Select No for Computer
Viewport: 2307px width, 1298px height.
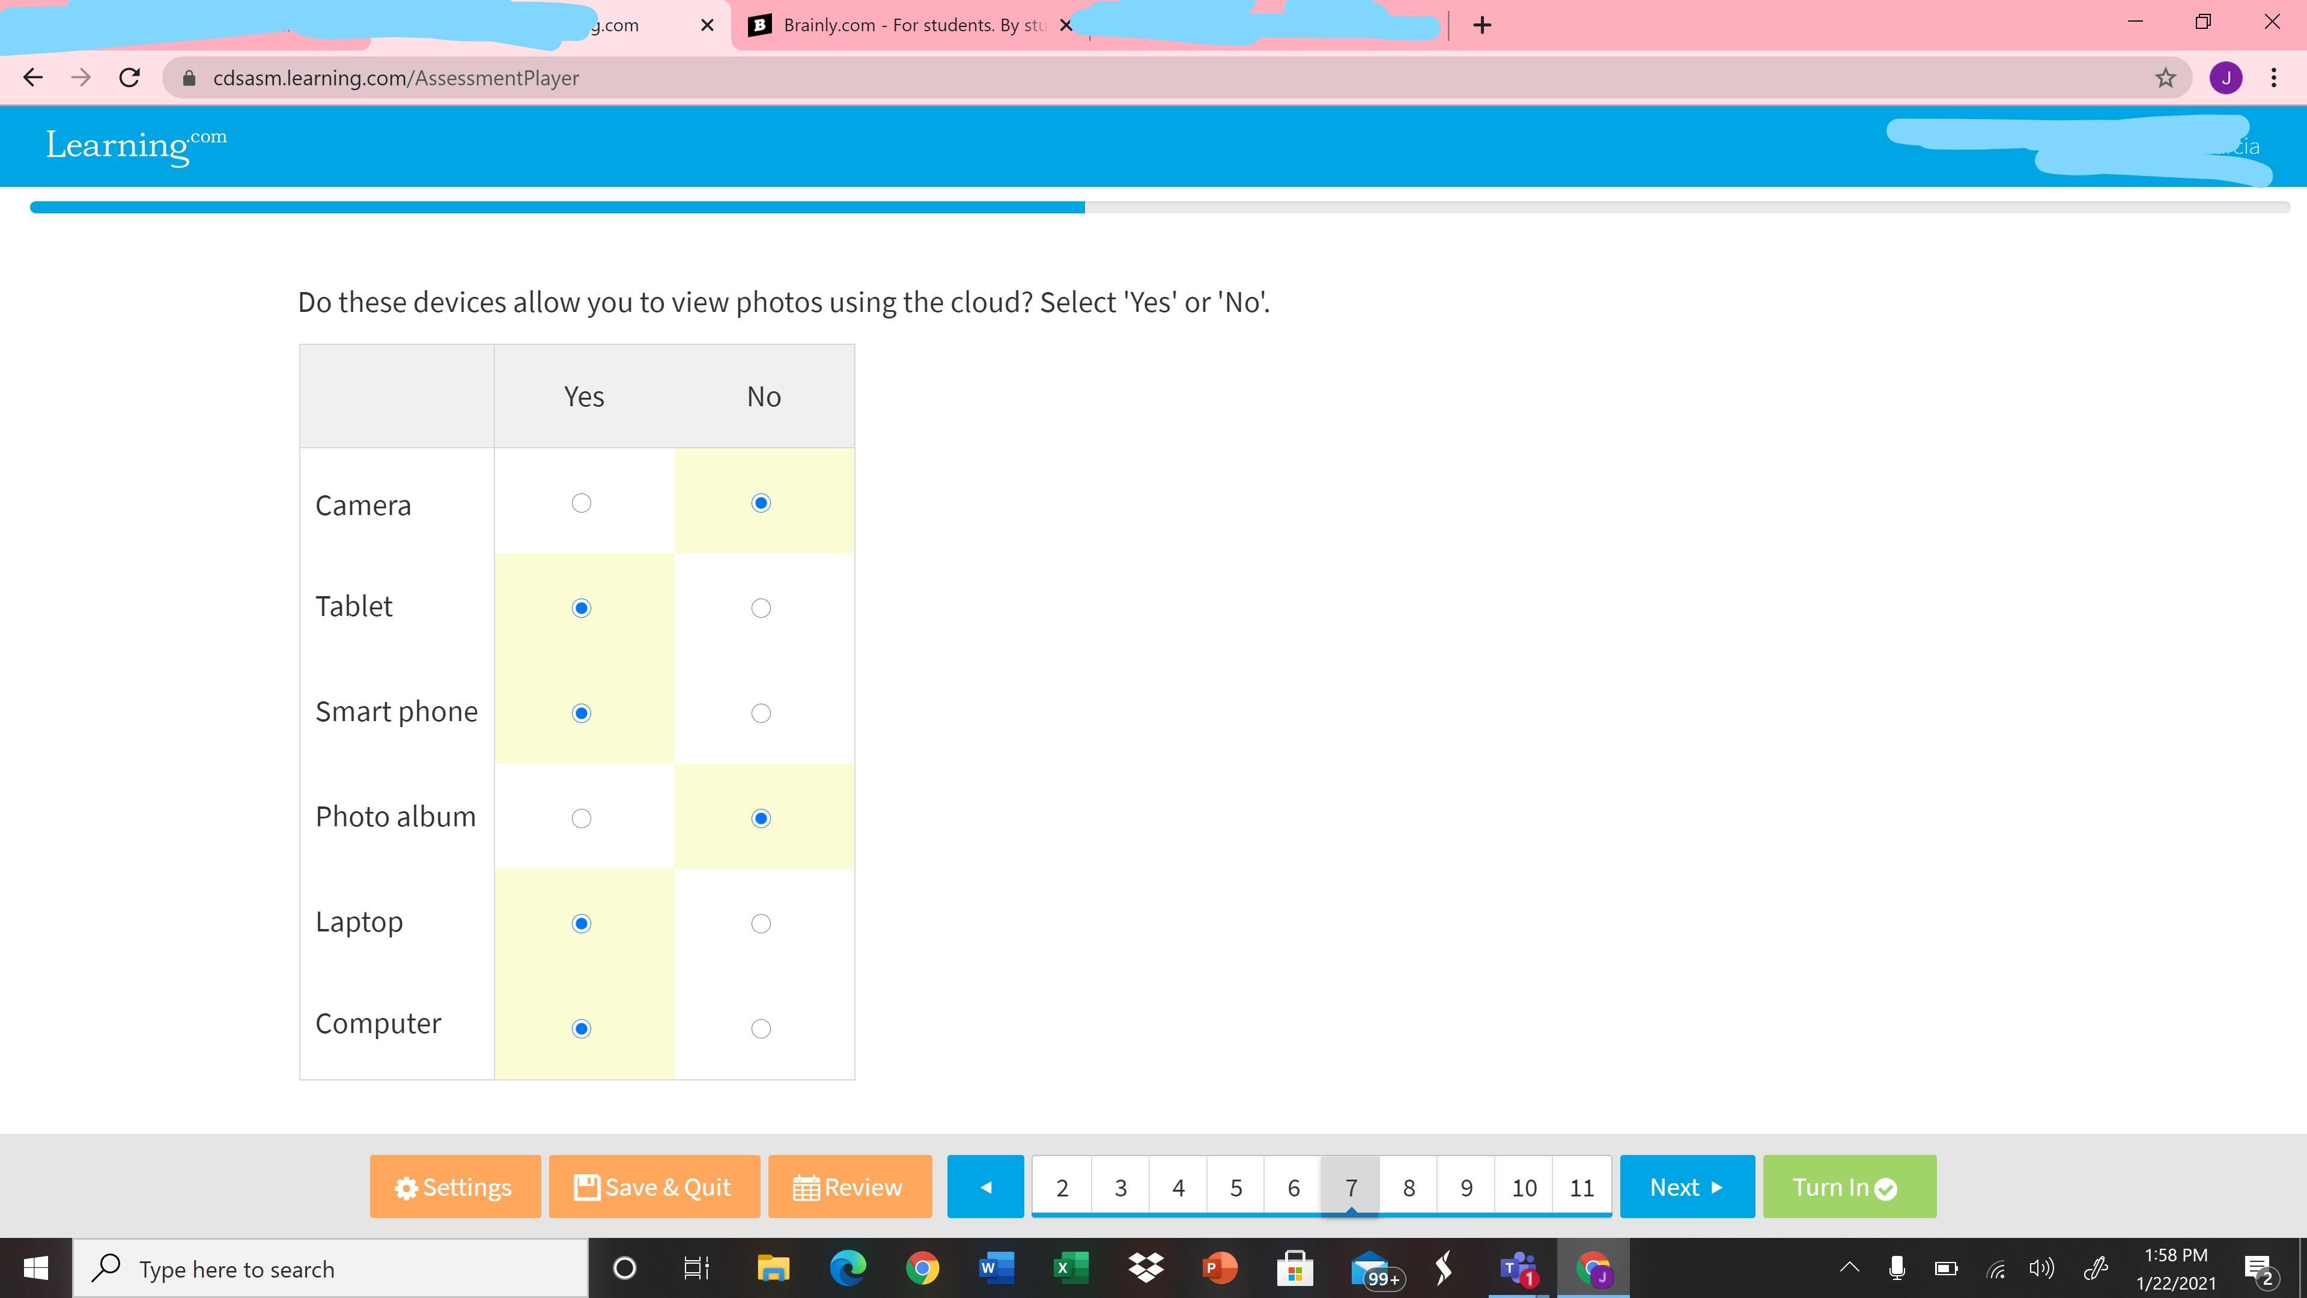coord(761,1029)
